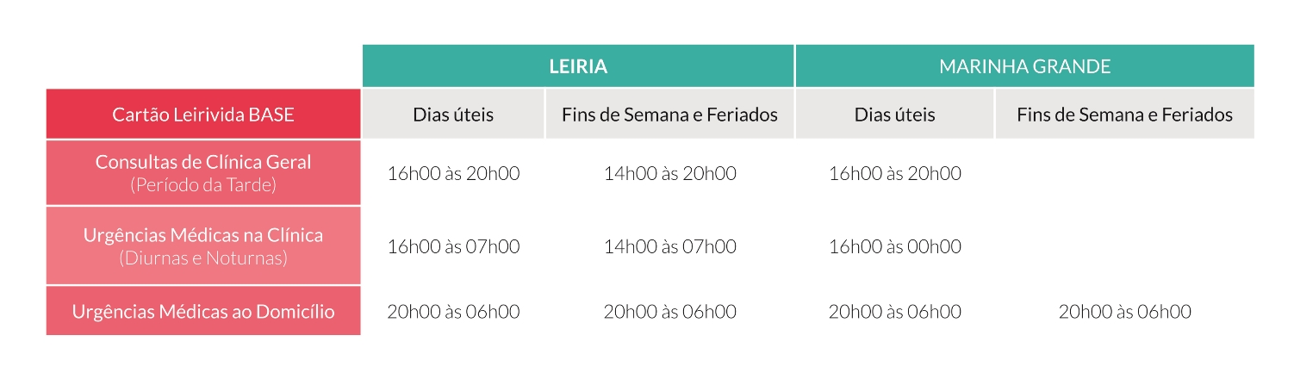Viewport: 1300px width, 379px height.
Task: Click the 16h00 às 07h00 cell
Action: 453,246
